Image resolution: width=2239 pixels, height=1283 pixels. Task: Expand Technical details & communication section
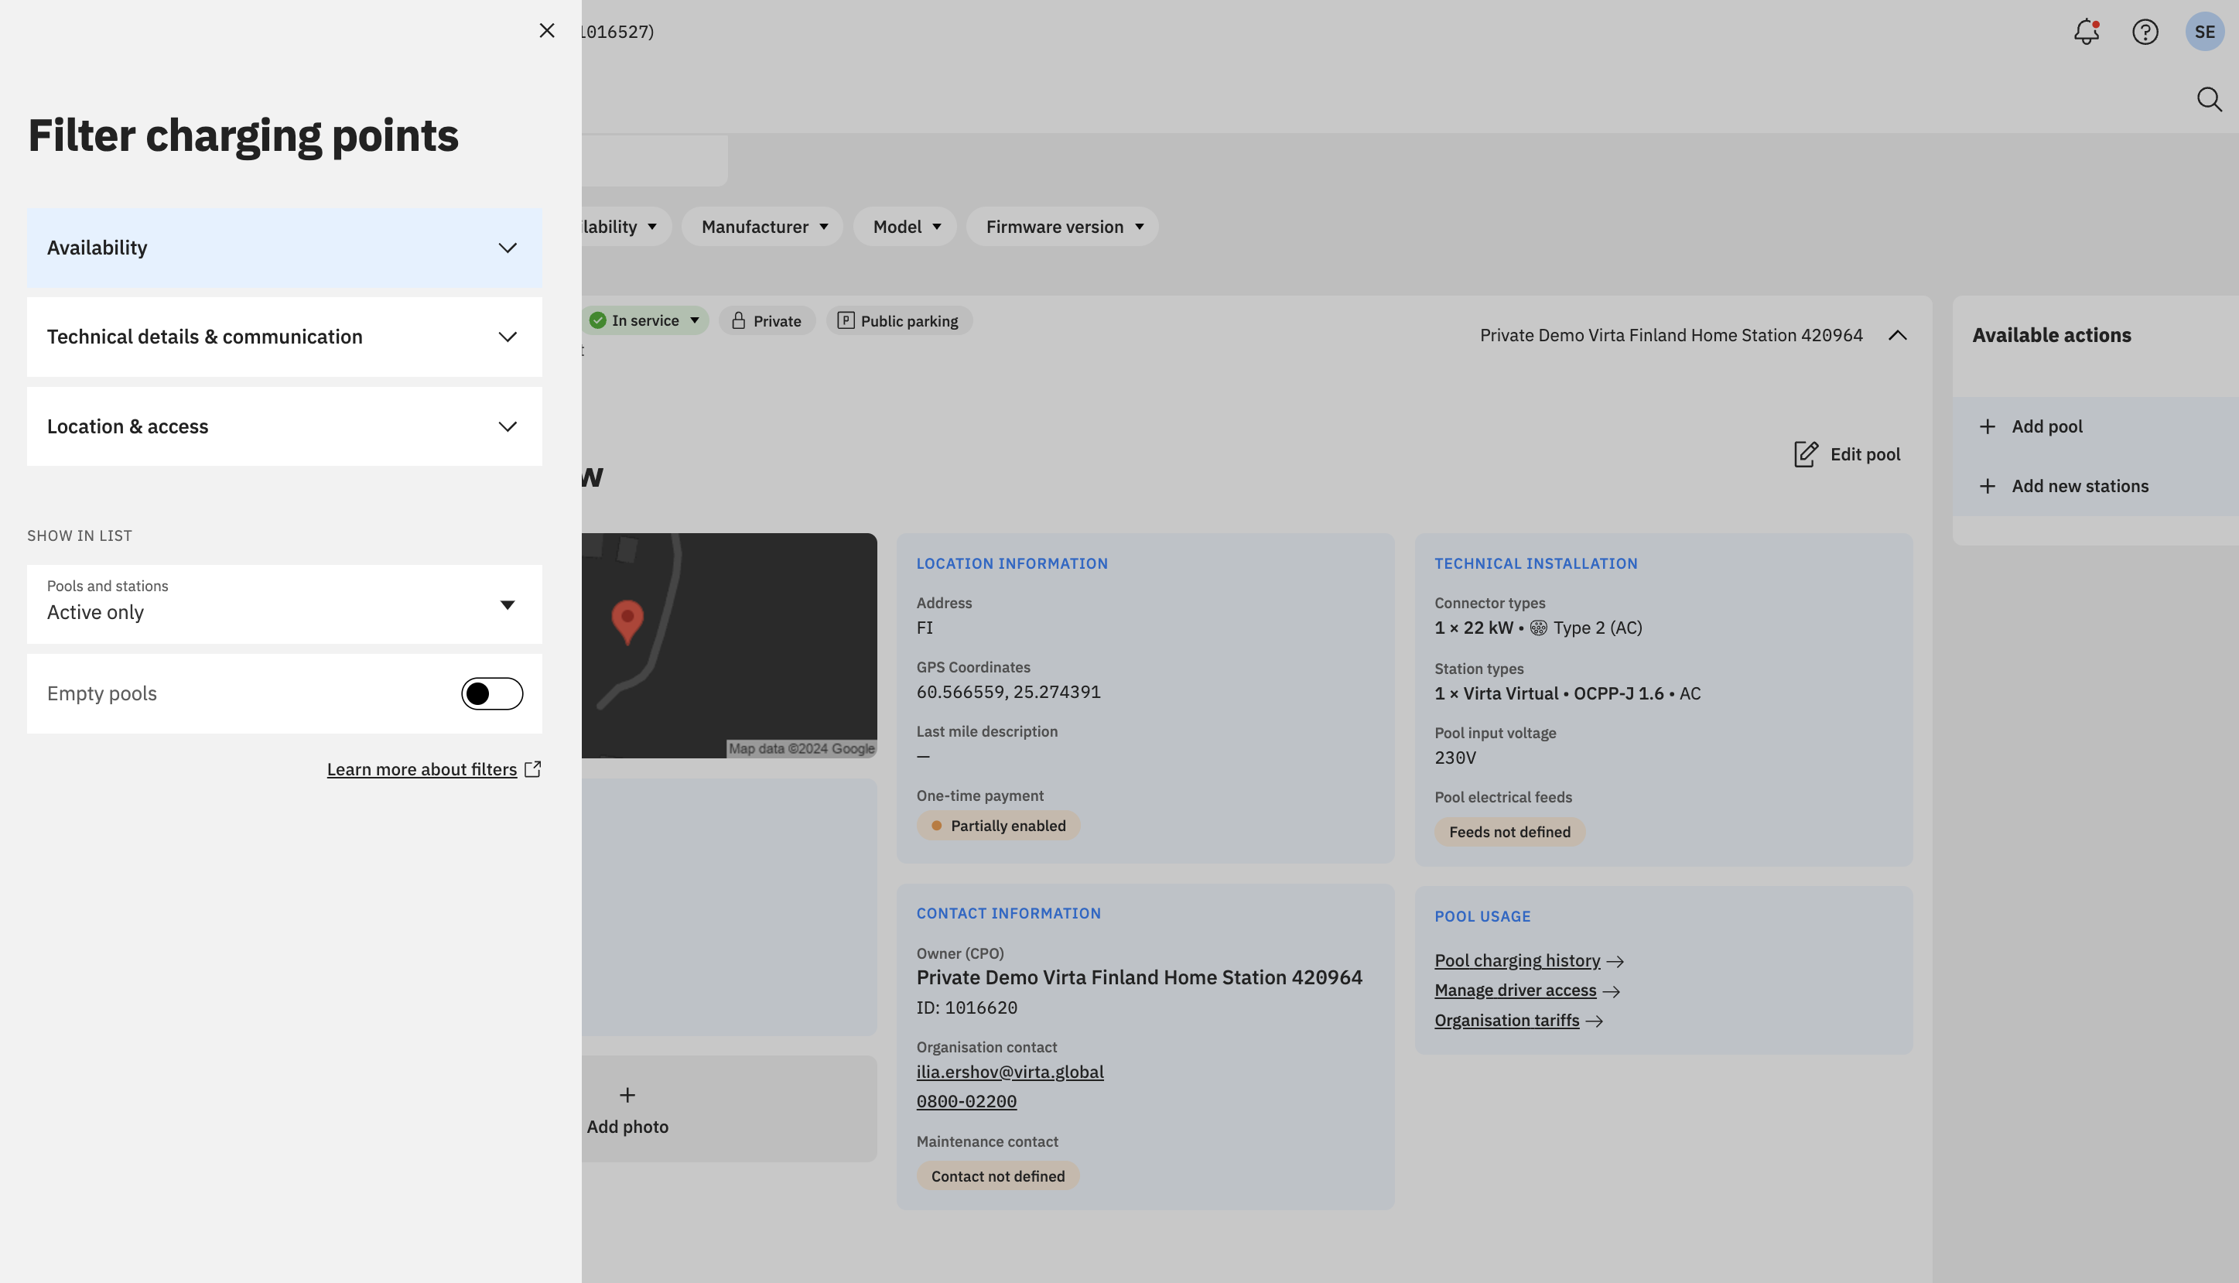click(x=285, y=337)
